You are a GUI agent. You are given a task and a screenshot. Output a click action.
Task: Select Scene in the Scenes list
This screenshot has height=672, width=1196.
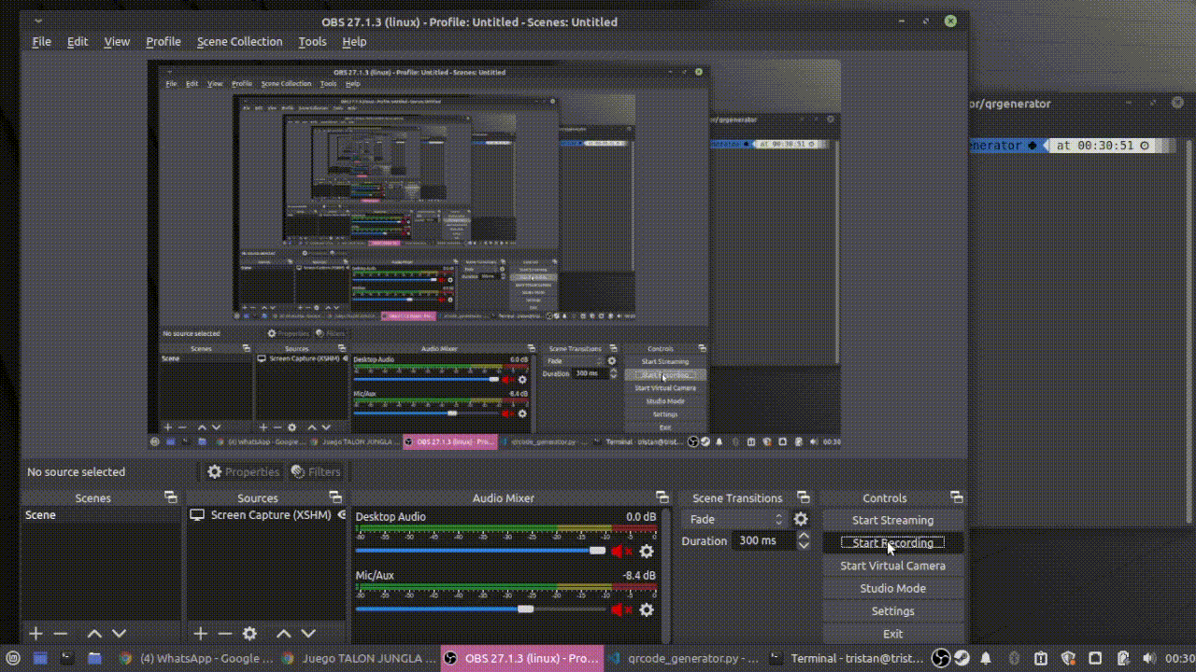pos(101,515)
